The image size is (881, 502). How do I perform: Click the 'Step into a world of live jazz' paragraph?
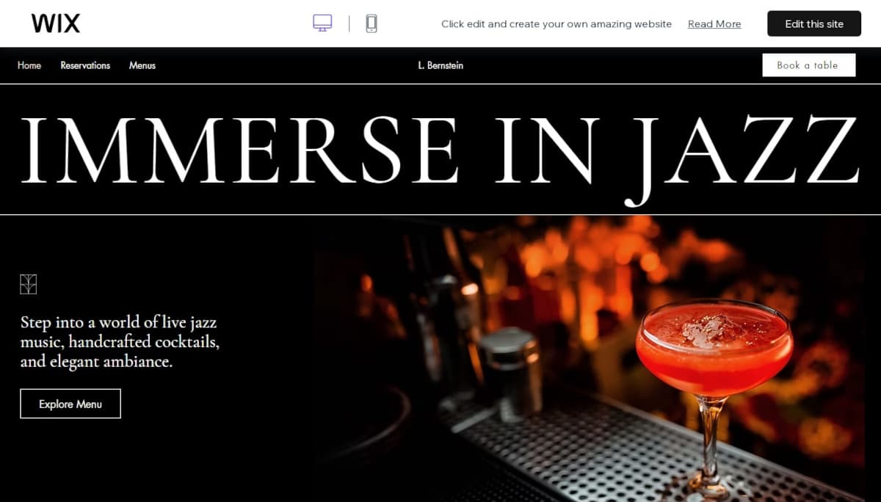point(120,342)
